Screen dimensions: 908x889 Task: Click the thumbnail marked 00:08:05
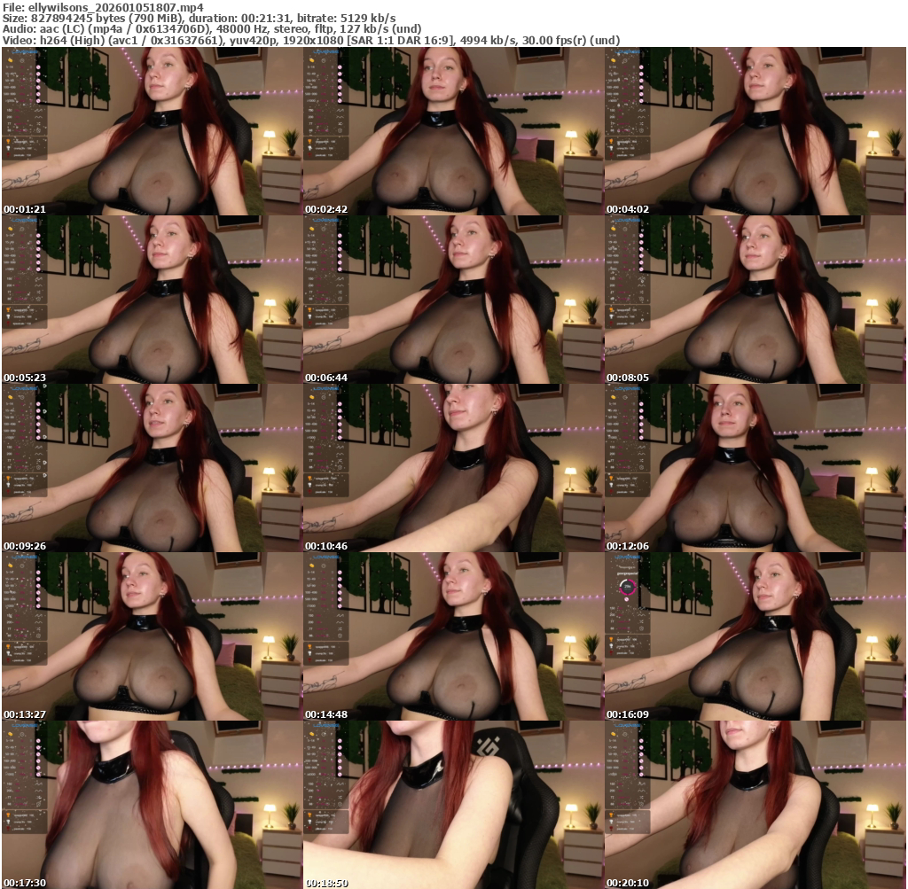click(x=755, y=300)
